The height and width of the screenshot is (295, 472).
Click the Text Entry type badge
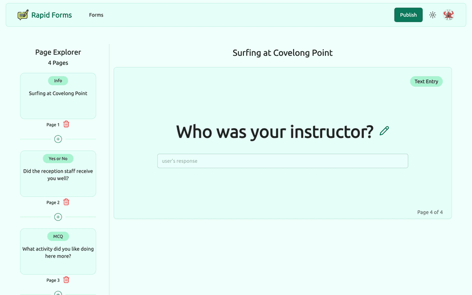point(426,81)
